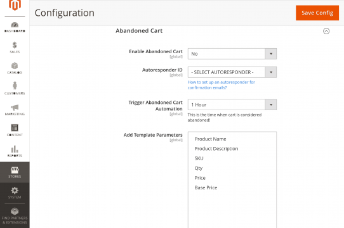The height and width of the screenshot is (228, 344).
Task: Click the Save Config button
Action: click(x=317, y=13)
